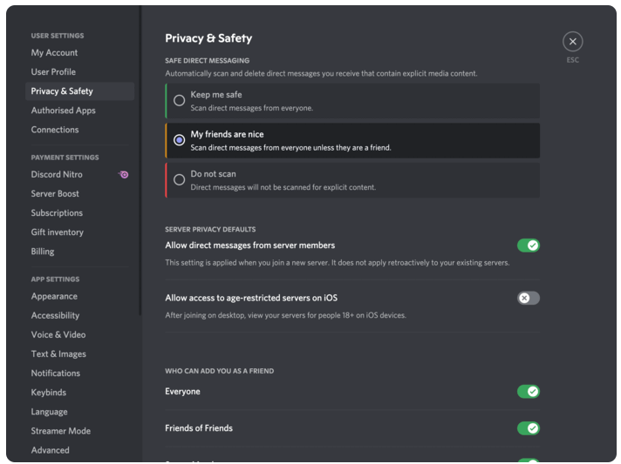
Task: Enable access to age-restricted servers on iOS
Action: click(x=528, y=298)
